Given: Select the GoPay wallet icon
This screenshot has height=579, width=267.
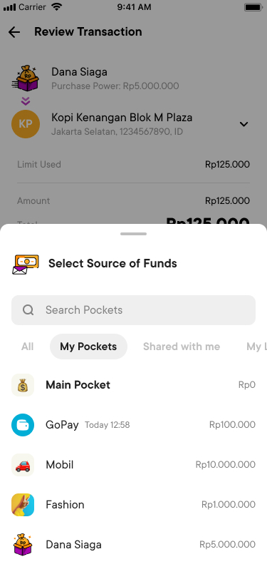Looking at the screenshot, I should click(23, 425).
